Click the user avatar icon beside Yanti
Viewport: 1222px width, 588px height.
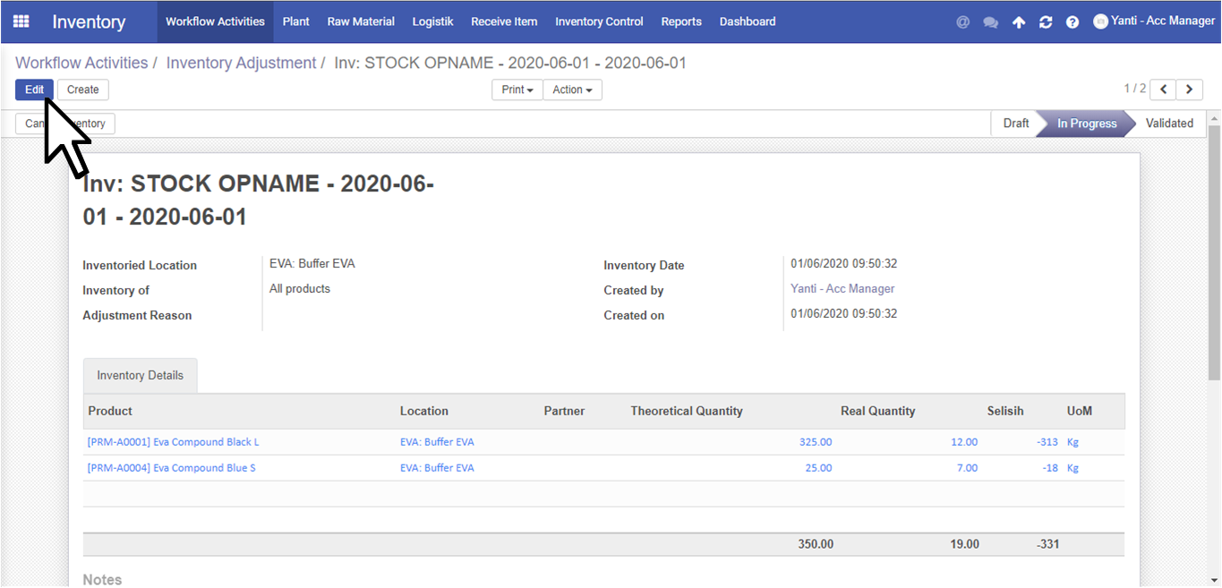pos(1101,21)
